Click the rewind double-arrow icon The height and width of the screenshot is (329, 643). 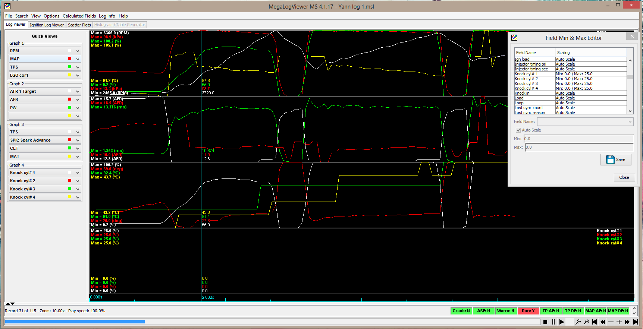click(603, 322)
